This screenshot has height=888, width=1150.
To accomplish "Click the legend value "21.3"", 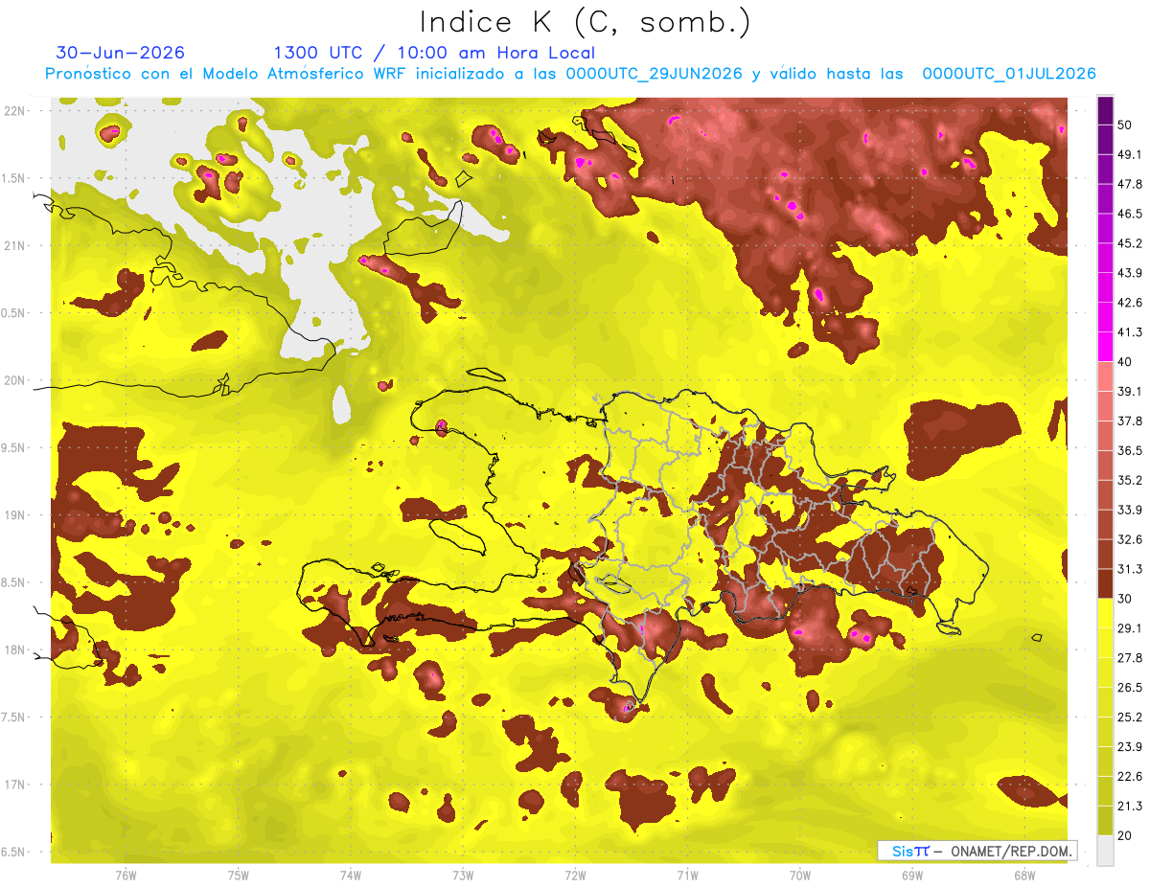I will [x=1130, y=807].
